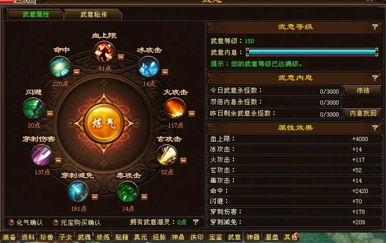Image resolution: width=386 pixels, height=243 pixels.
Task: Click the 穿刺减免 attribute icon
Action: coord(78,191)
